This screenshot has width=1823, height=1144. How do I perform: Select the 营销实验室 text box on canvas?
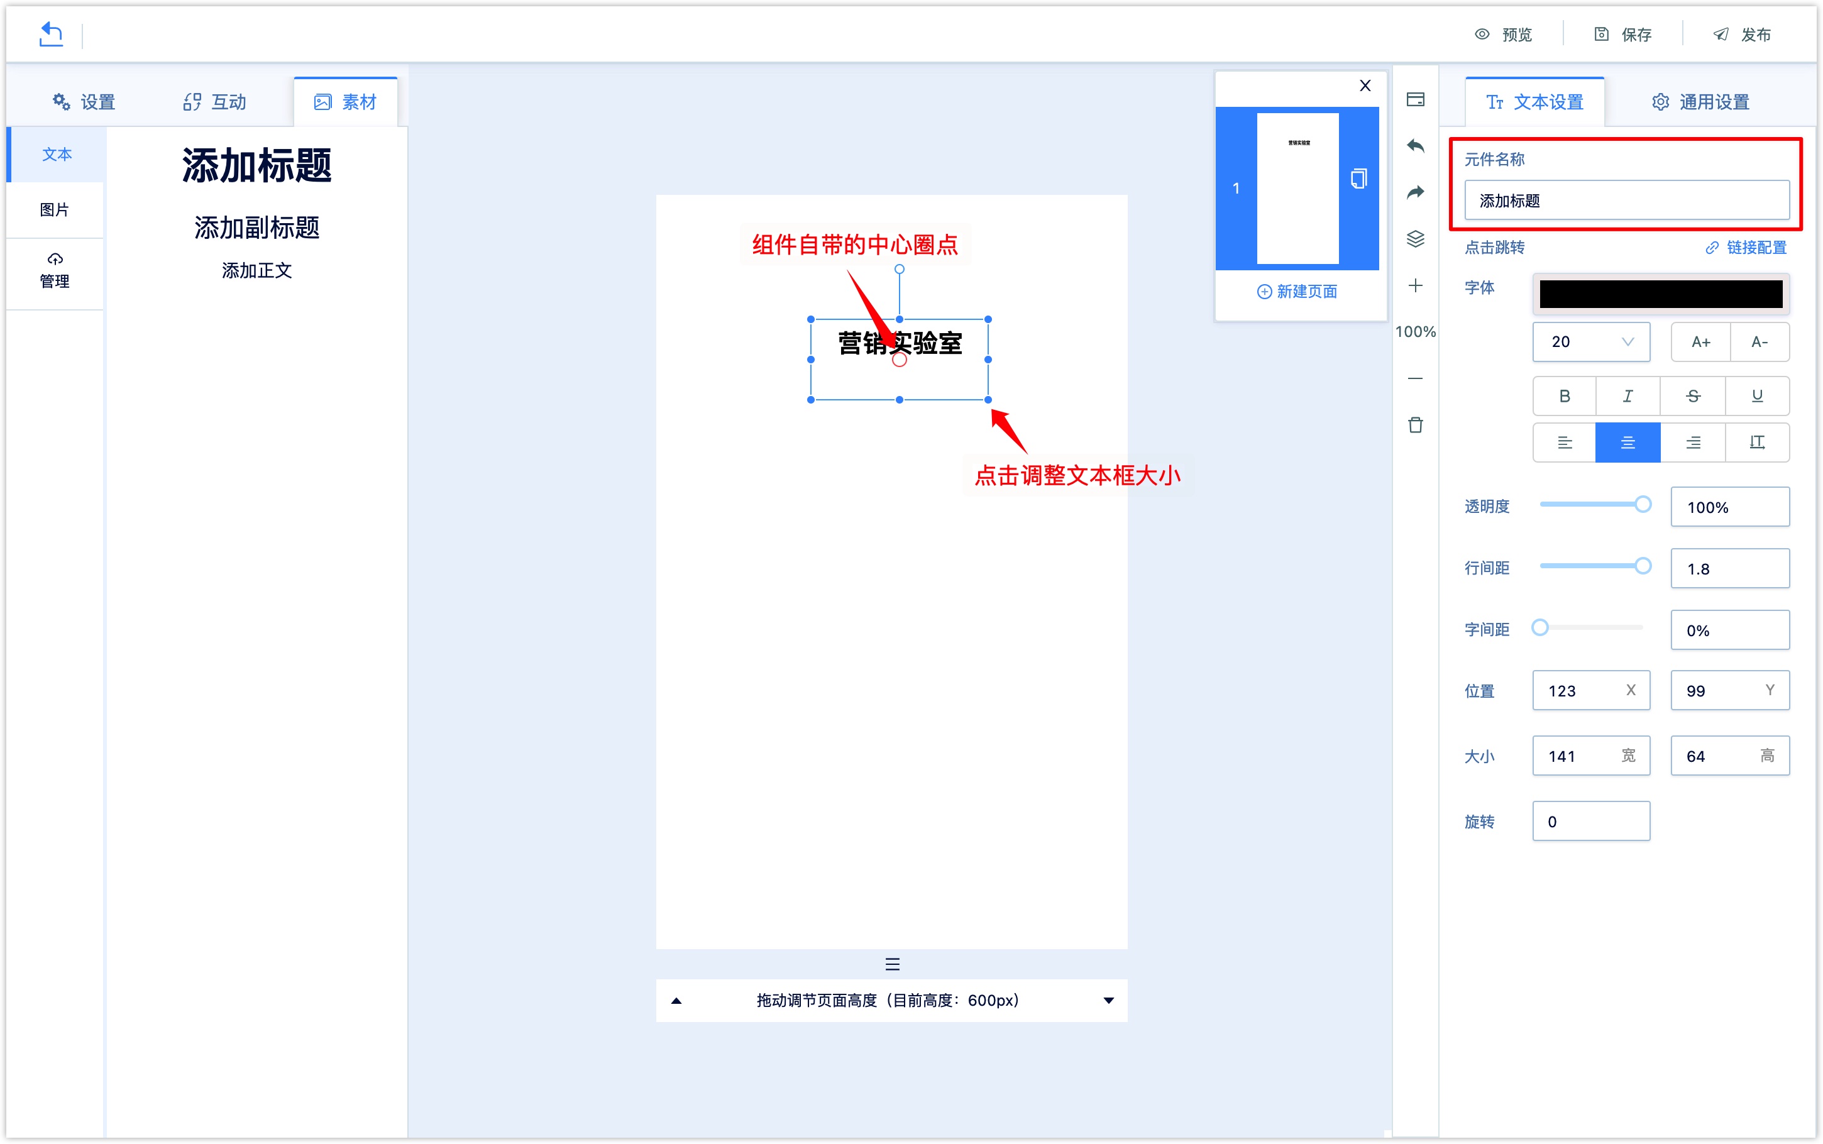[900, 360]
